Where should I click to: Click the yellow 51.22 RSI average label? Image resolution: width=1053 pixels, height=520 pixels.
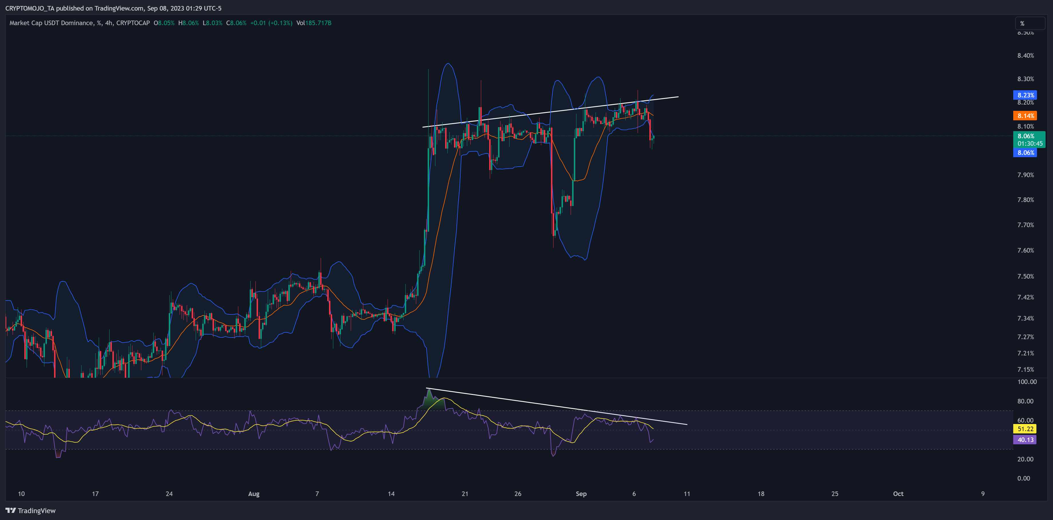tap(1025, 429)
